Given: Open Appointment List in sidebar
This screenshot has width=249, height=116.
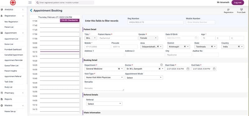Looking at the screenshot, I should pos(11,39).
